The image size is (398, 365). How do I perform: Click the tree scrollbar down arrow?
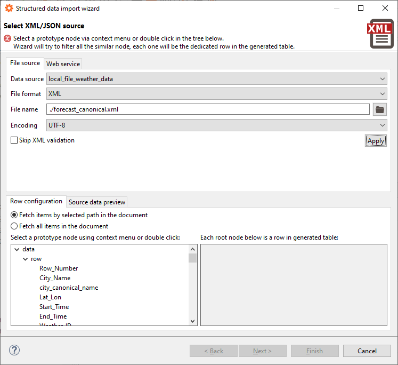[x=193, y=321]
